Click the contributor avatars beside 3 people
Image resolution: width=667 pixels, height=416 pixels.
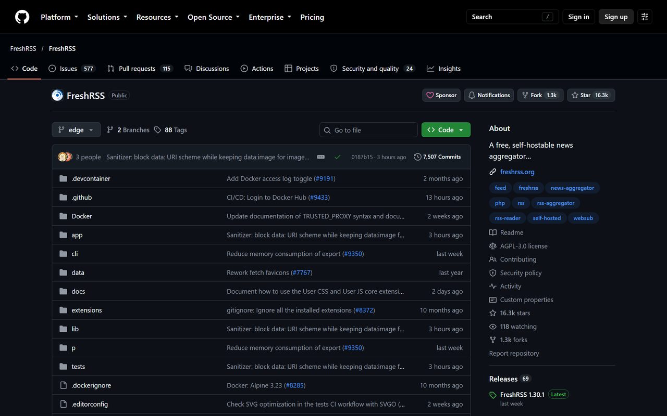pyautogui.click(x=65, y=157)
